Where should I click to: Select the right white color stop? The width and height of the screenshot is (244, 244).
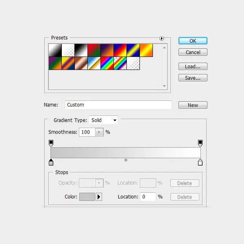point(200,162)
